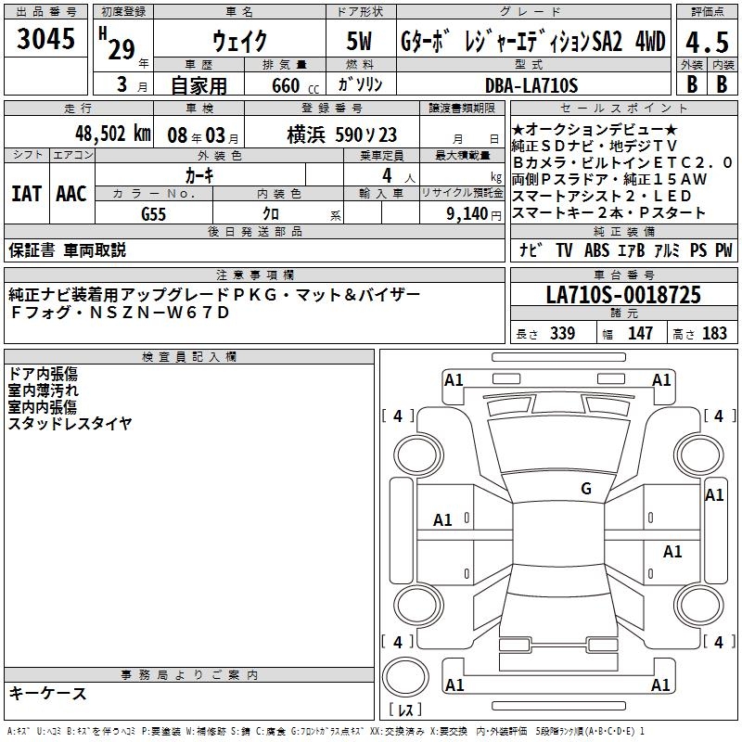Click the recycle deposit 9,140円
742x742 pixels.
(x=474, y=214)
